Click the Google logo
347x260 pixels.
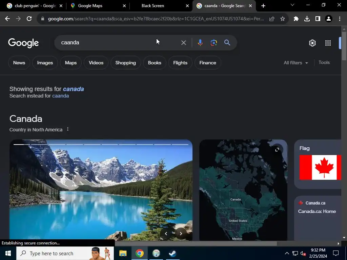pyautogui.click(x=23, y=43)
